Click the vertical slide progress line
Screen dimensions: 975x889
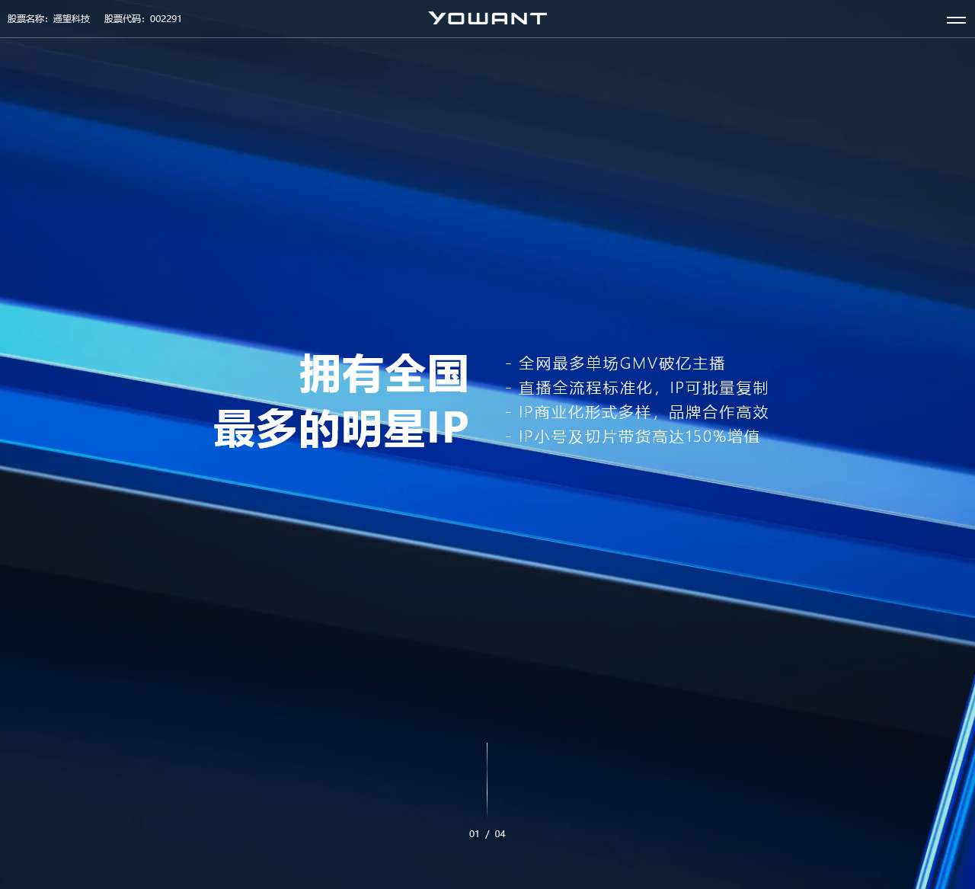(487, 779)
